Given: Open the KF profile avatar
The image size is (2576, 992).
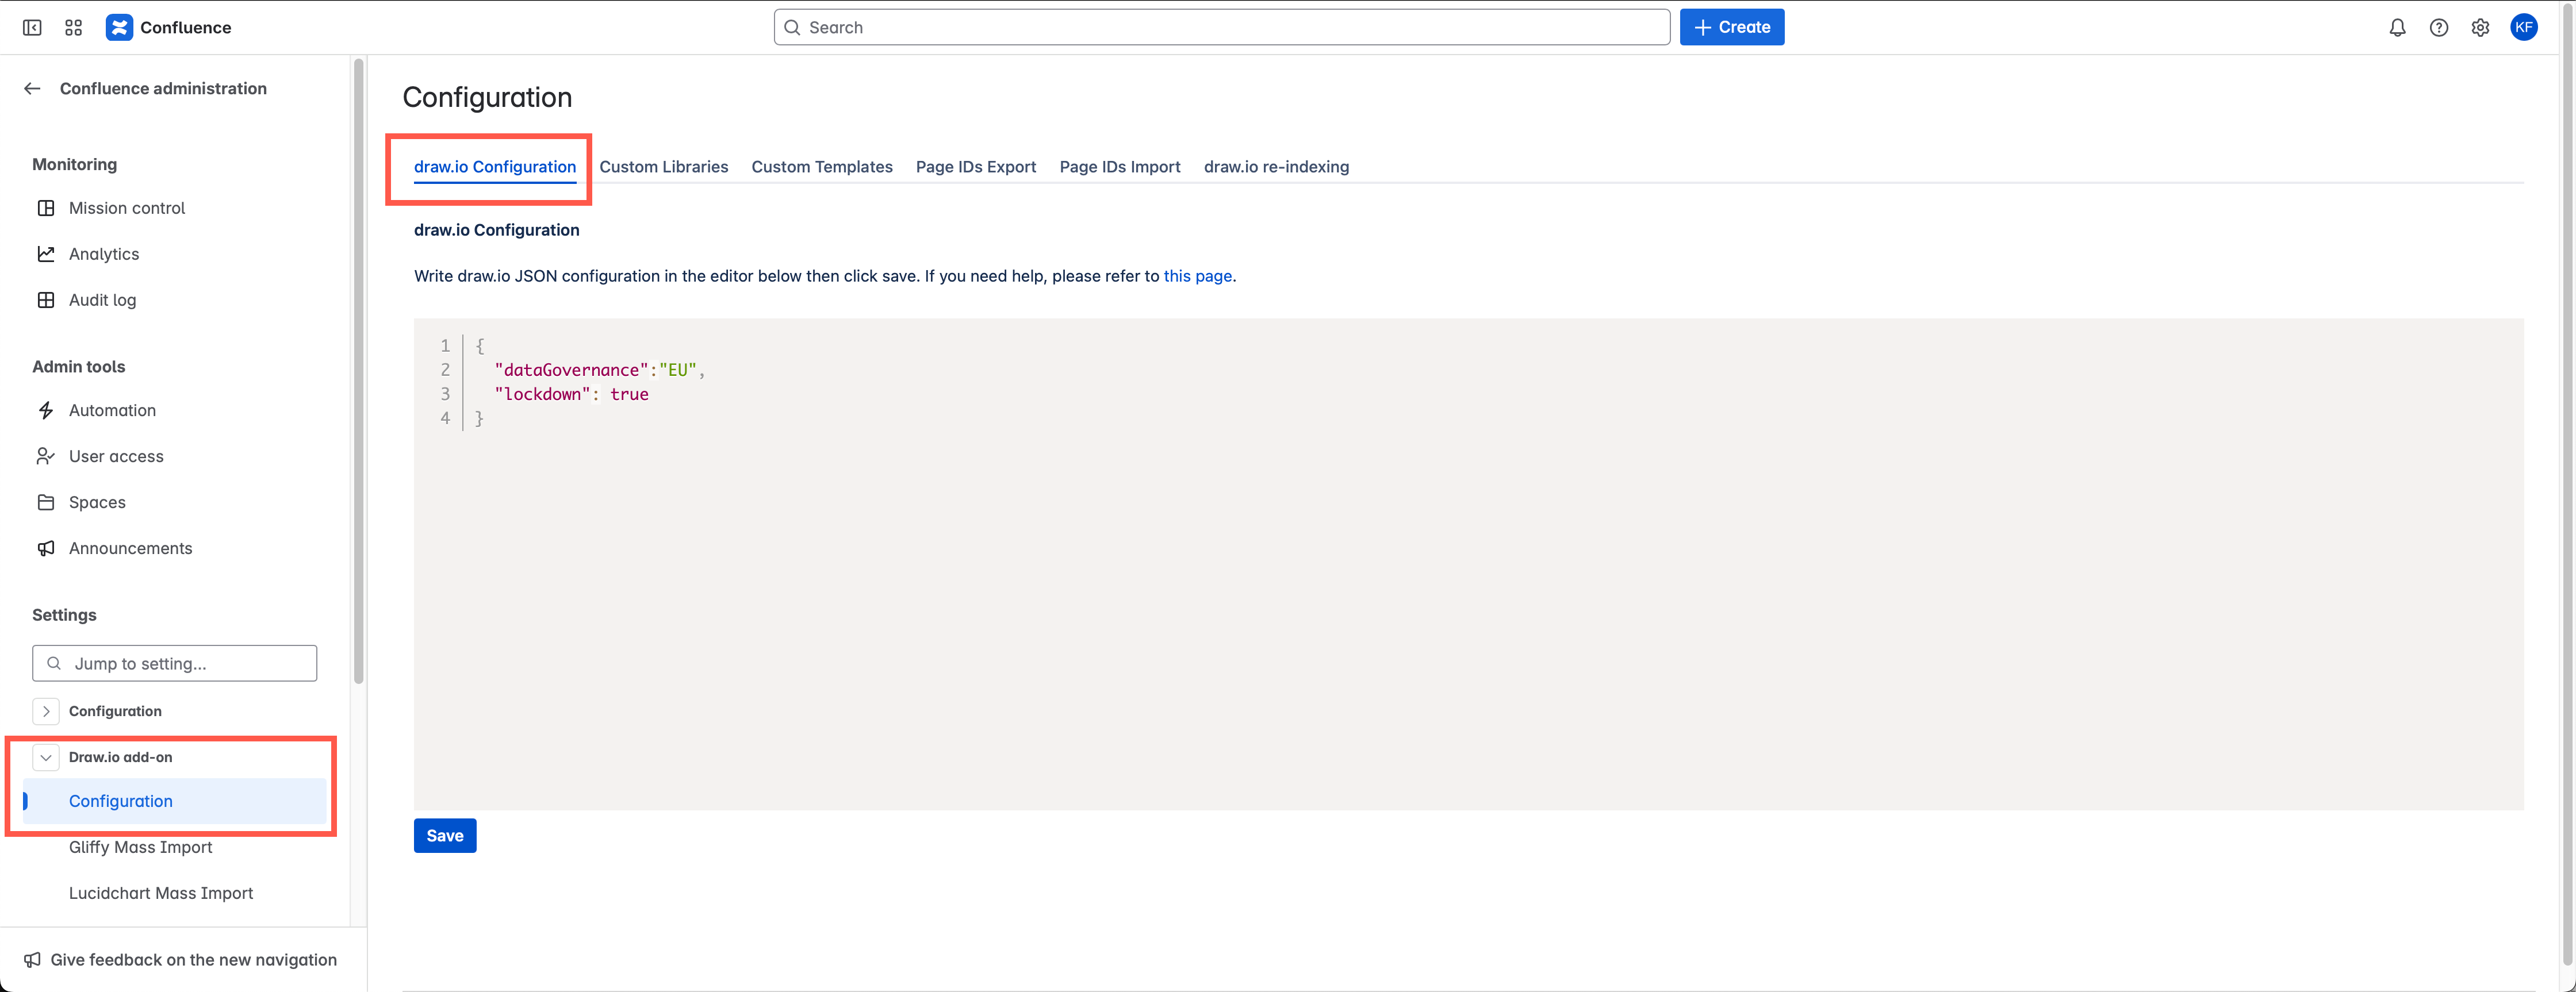Looking at the screenshot, I should (2524, 27).
